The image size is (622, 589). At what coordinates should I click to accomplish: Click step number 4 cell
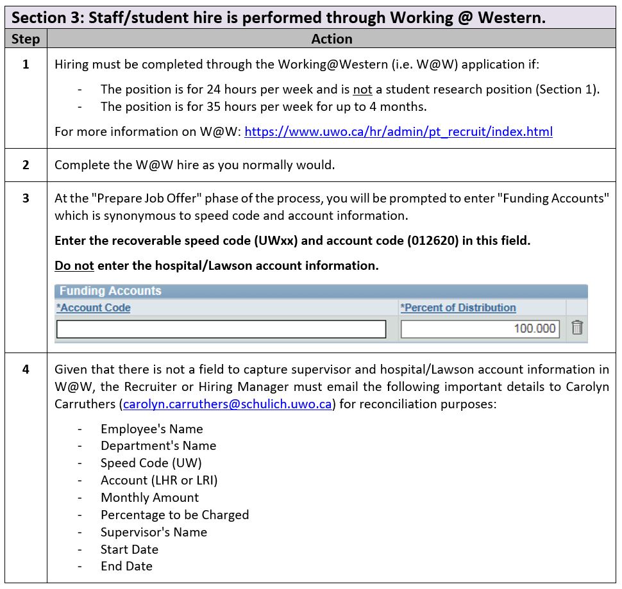point(26,369)
